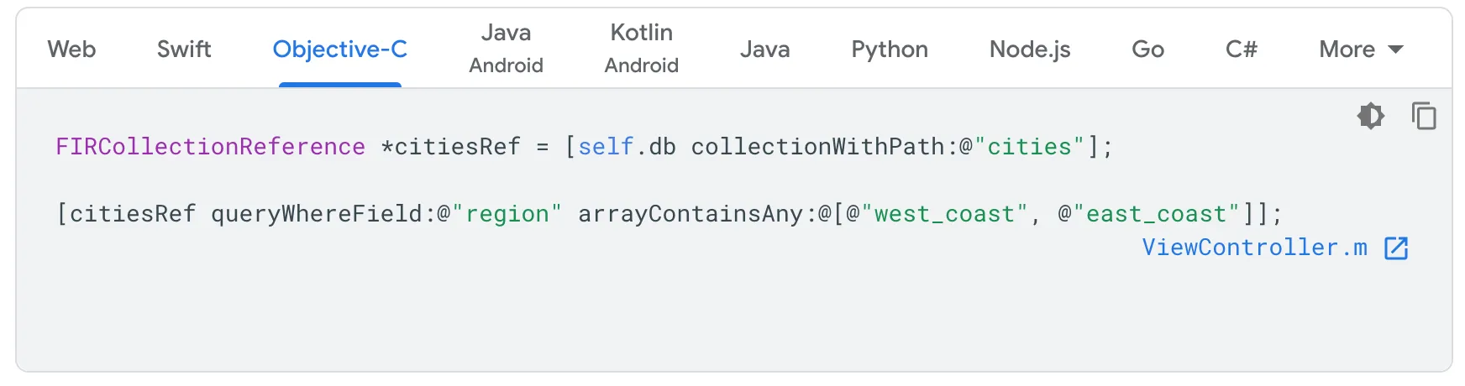Click the FIRCollectionReference type in code
The height and width of the screenshot is (386, 1465).
pos(210,147)
